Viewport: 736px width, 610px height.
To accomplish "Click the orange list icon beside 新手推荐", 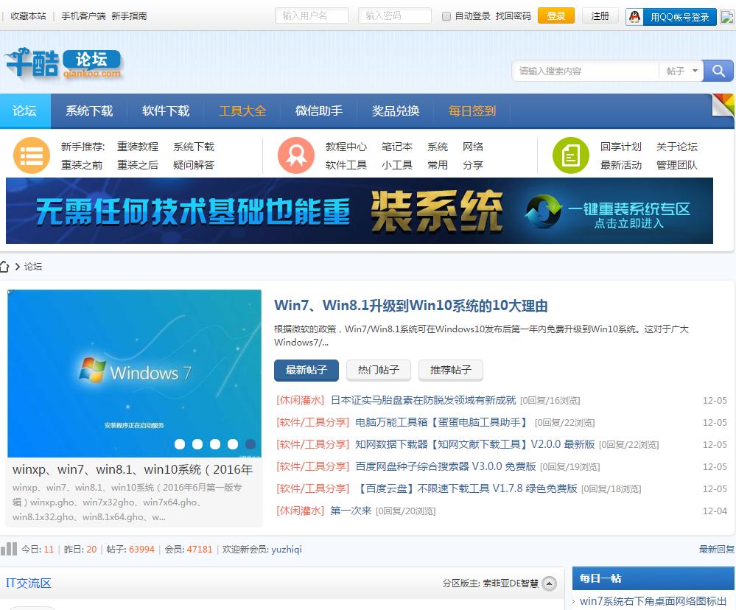I will click(32, 155).
